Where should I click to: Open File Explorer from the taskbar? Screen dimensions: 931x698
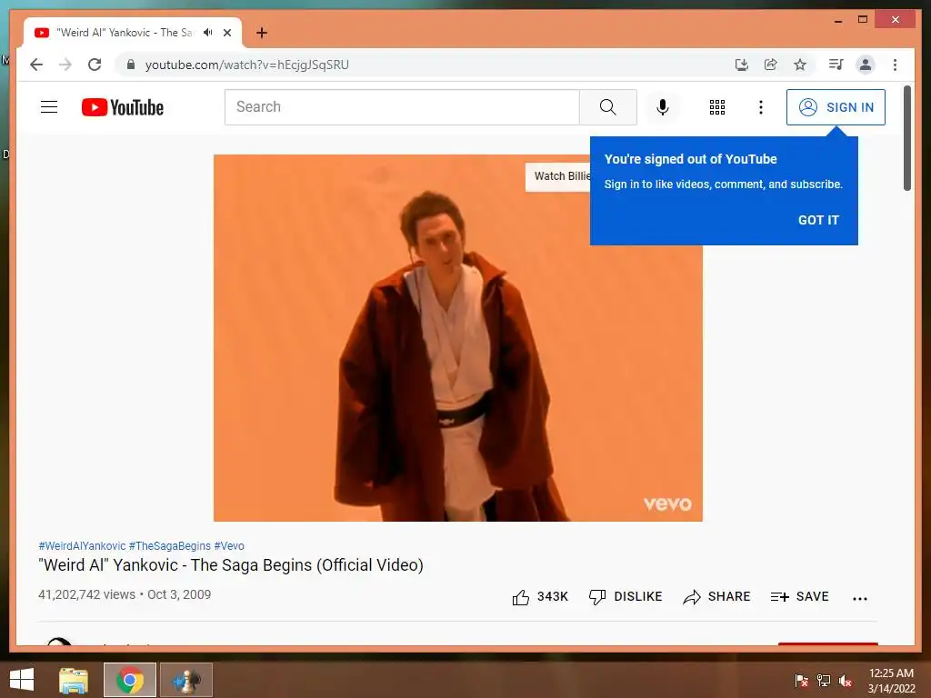(74, 680)
